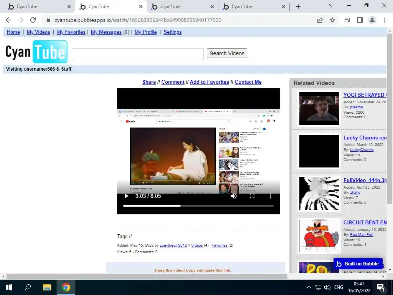Open Windows taskbar search
This screenshot has height=295, width=393.
28,287
